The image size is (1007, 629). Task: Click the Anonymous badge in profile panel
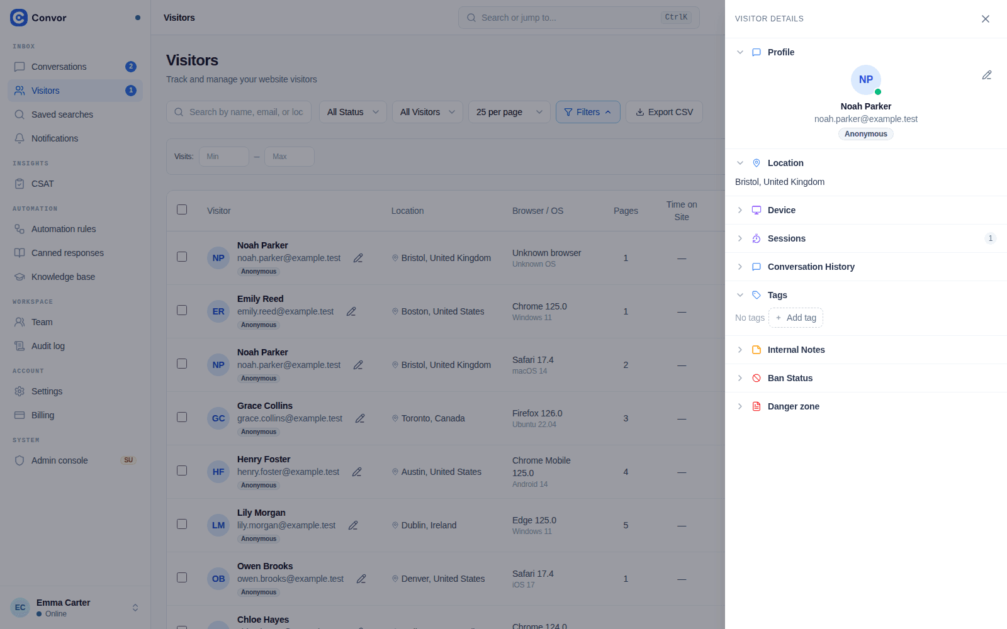pos(866,134)
